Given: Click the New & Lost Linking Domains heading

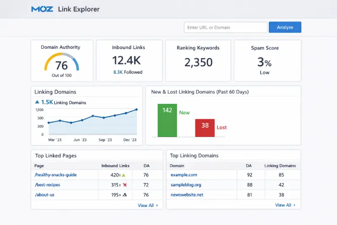Looking at the screenshot, I should coord(200,92).
